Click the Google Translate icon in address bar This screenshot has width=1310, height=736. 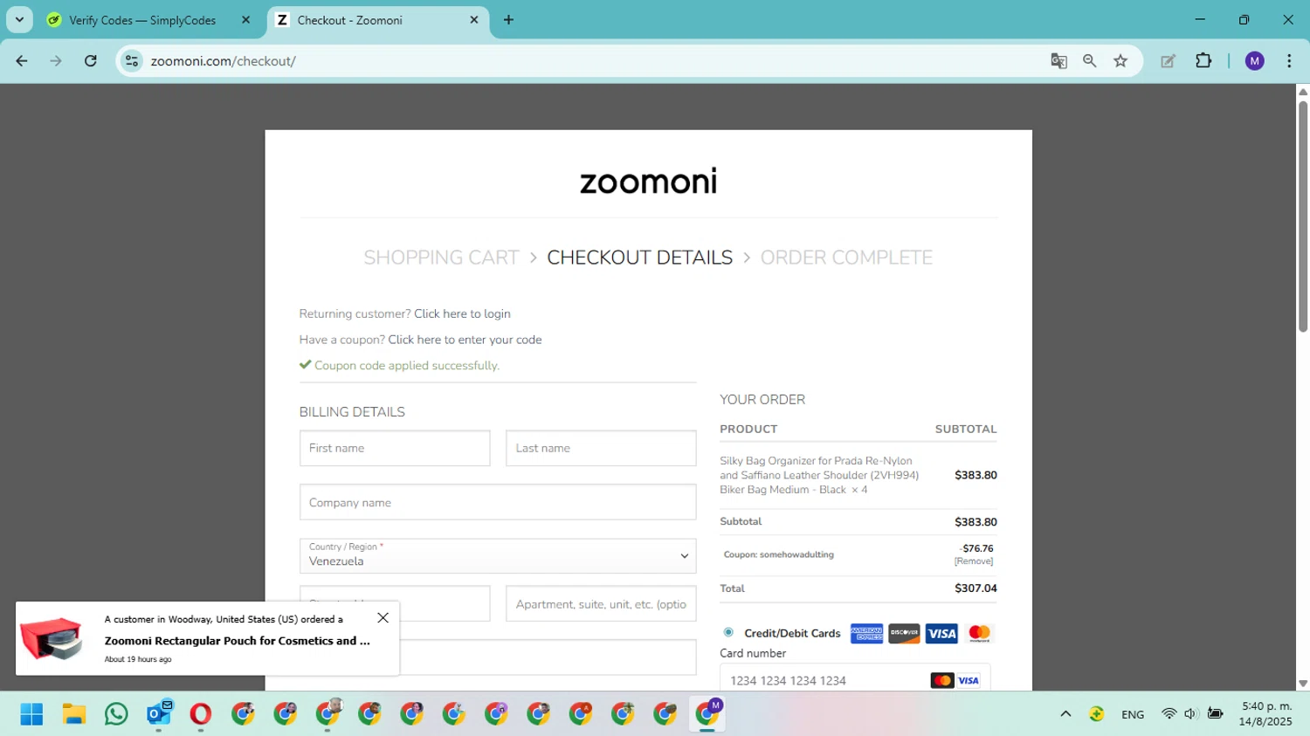[x=1058, y=61]
